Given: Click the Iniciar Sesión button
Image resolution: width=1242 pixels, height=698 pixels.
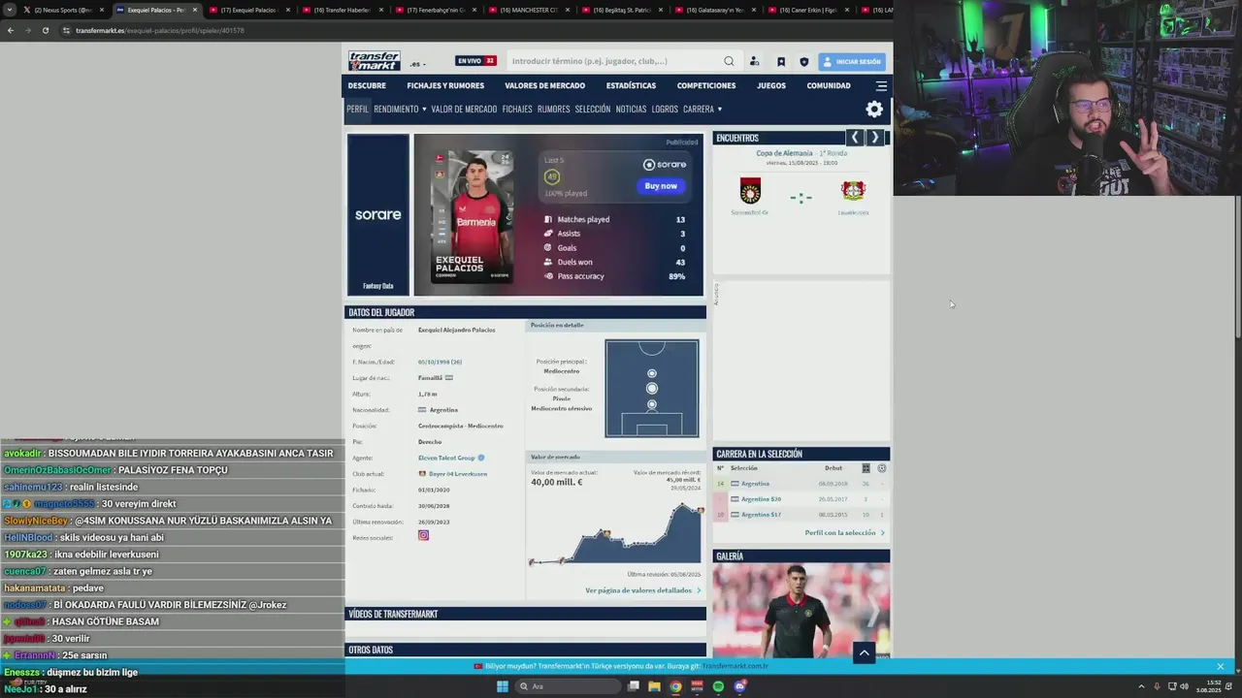Looking at the screenshot, I should pos(852,61).
